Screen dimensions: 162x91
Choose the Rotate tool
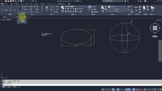tap(30, 7)
